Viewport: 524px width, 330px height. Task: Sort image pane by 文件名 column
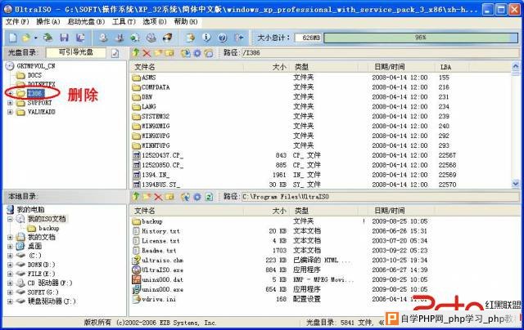click(187, 67)
